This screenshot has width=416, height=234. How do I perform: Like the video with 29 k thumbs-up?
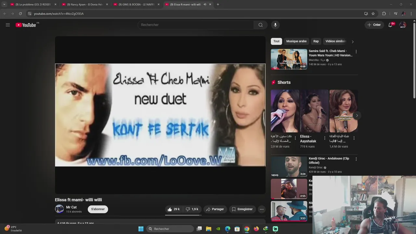174,209
